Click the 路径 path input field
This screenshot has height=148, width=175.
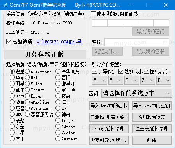[136, 42]
